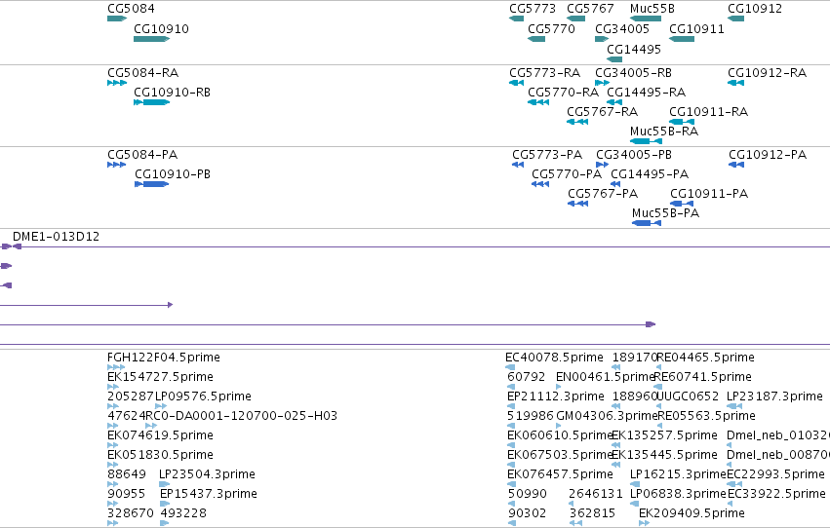Select the EP21112.3prime EST
The image size is (830, 528).
coord(511,406)
